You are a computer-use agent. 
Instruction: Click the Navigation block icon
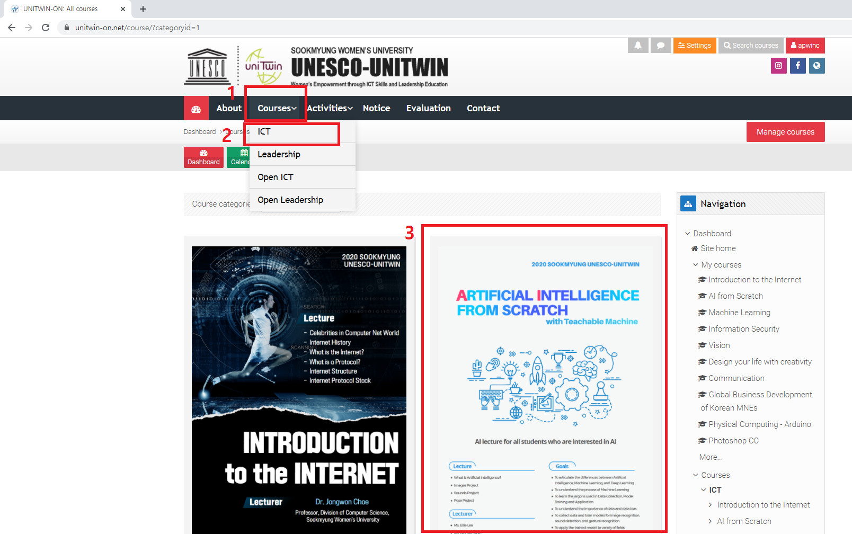click(688, 204)
